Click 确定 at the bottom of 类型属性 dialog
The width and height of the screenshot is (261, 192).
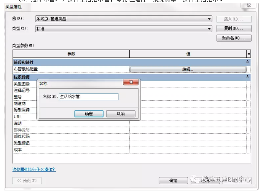[x=173, y=180]
